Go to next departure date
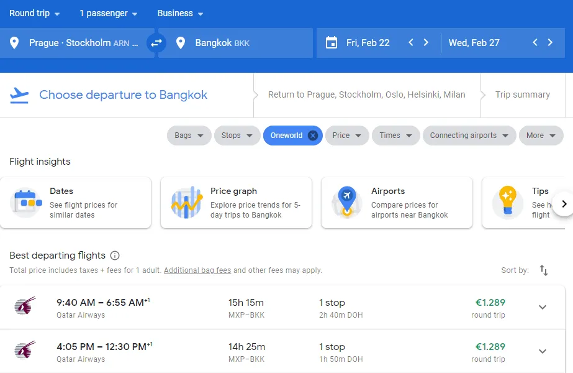The height and width of the screenshot is (373, 573). [426, 43]
